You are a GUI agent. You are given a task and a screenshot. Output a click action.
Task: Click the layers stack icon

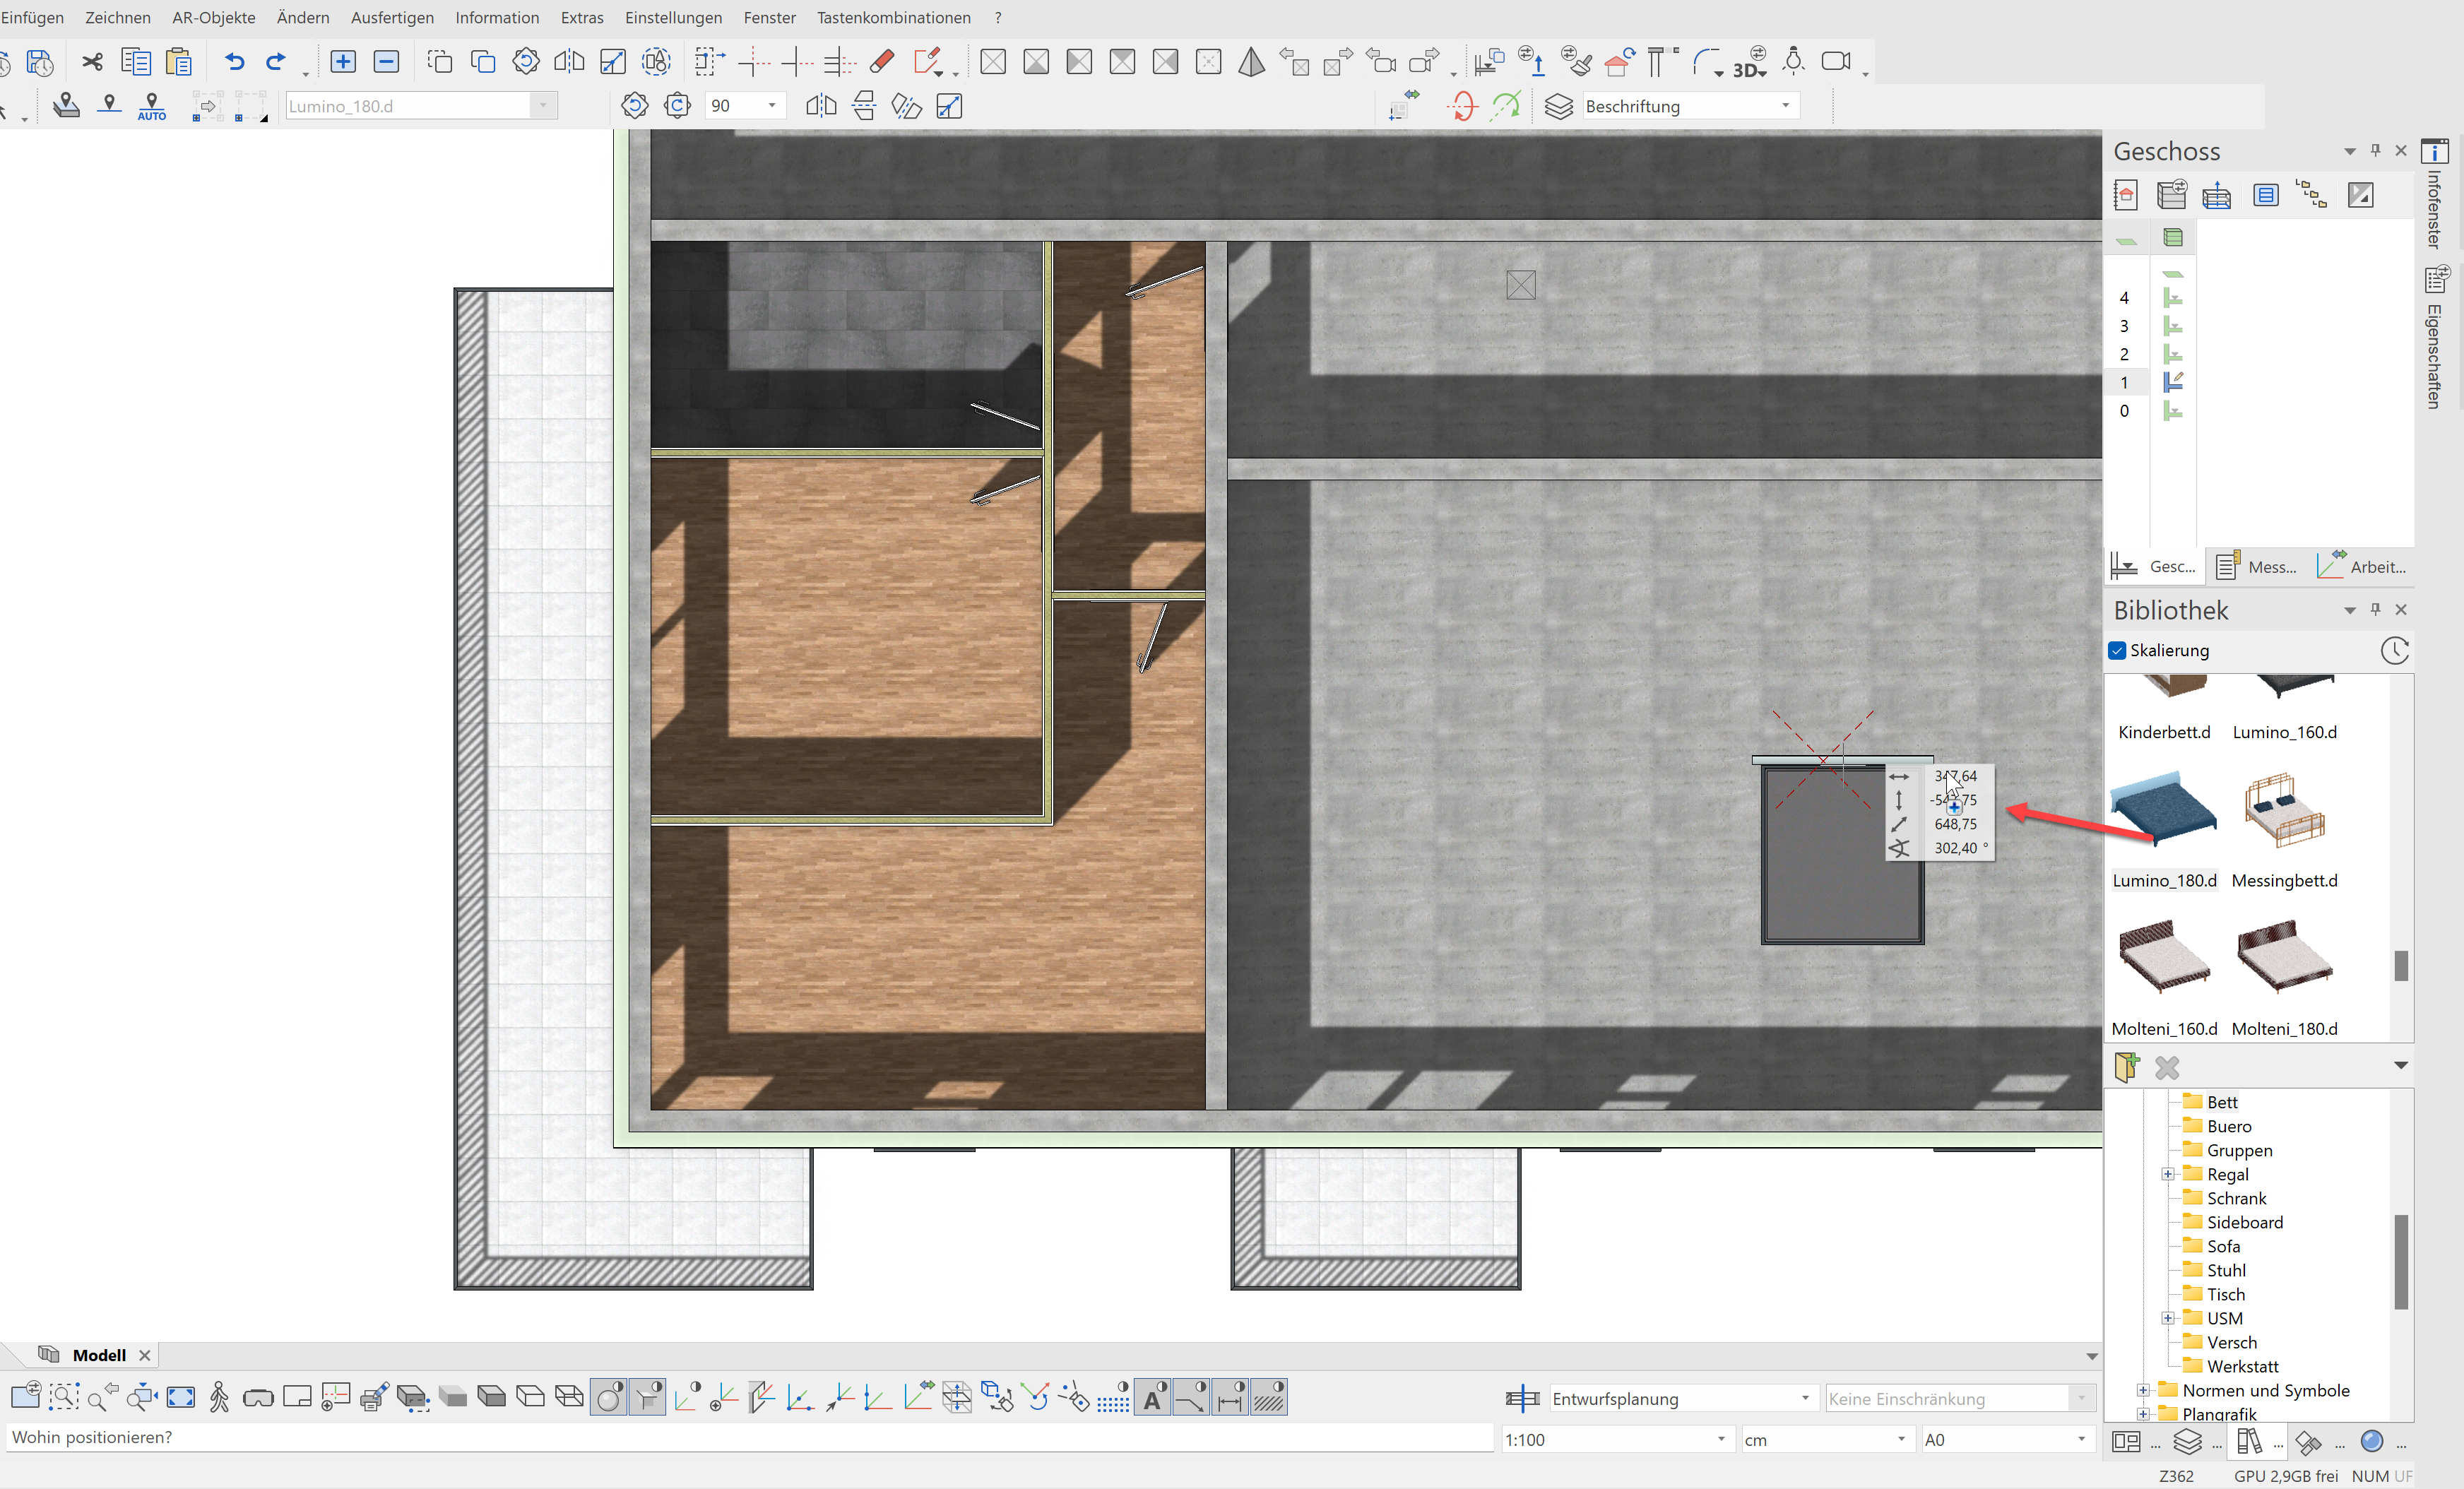1558,106
